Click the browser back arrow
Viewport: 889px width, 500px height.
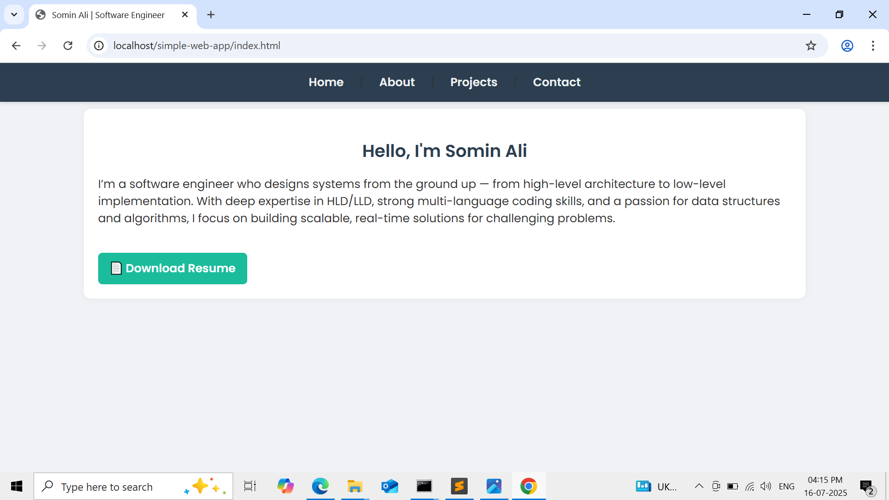tap(16, 45)
